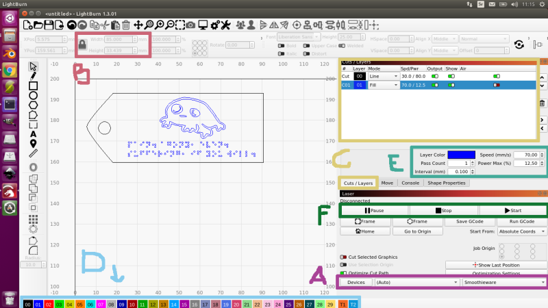Enable Air assist for layer C01

tap(496, 85)
